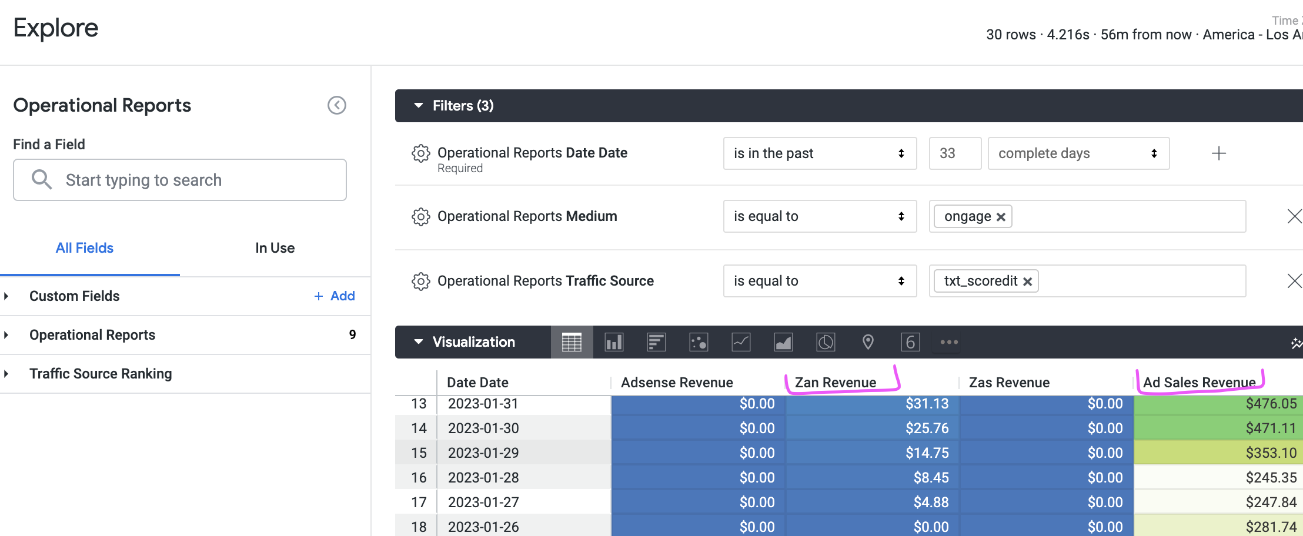Image resolution: width=1303 pixels, height=536 pixels.
Task: Open the 'is in the past' condition dropdown
Action: (x=819, y=153)
